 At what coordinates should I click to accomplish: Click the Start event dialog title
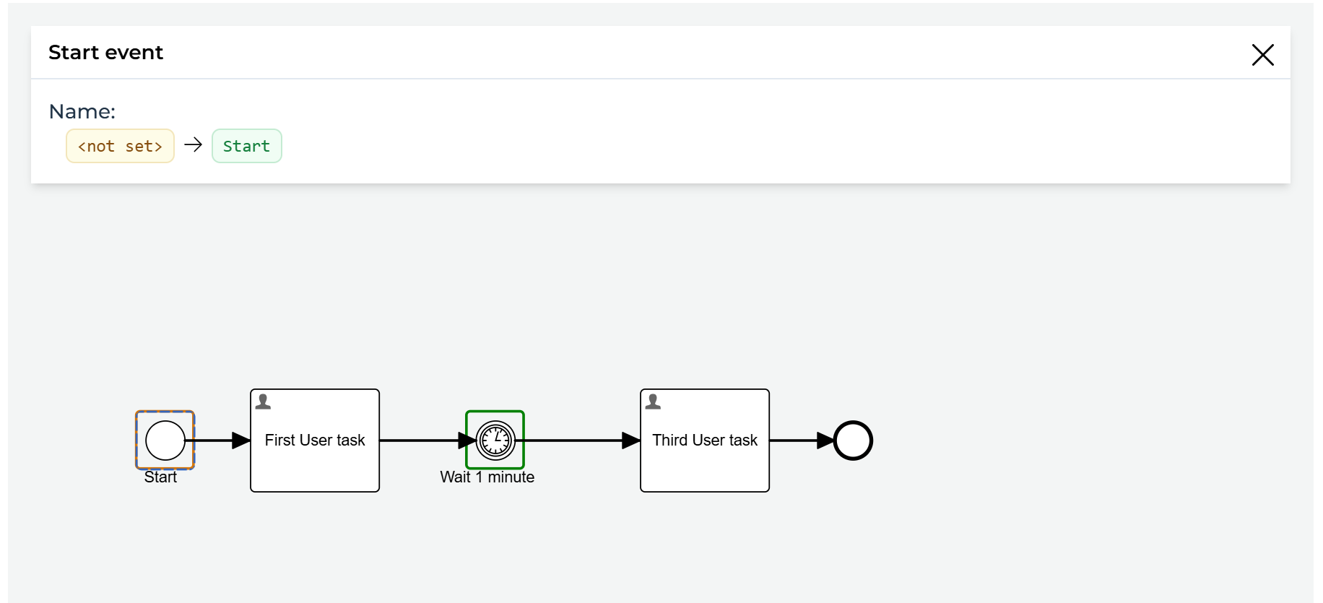(105, 52)
